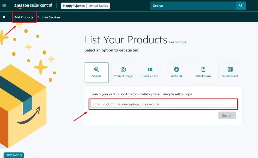Open the Add Products menu
The width and height of the screenshot is (258, 158).
point(23,17)
